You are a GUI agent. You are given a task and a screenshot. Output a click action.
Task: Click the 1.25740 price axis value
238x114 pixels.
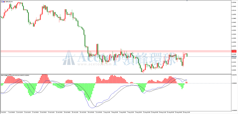234,2
